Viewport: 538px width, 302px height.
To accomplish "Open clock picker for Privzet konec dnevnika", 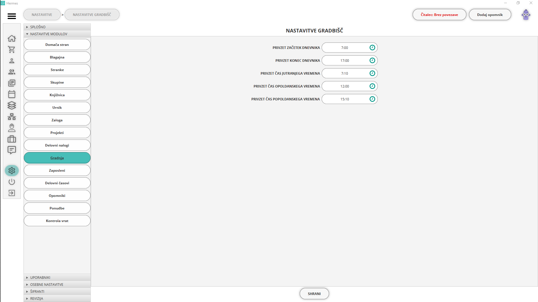I will (x=372, y=60).
